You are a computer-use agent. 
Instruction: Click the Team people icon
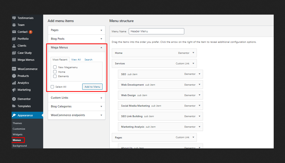point(14,25)
